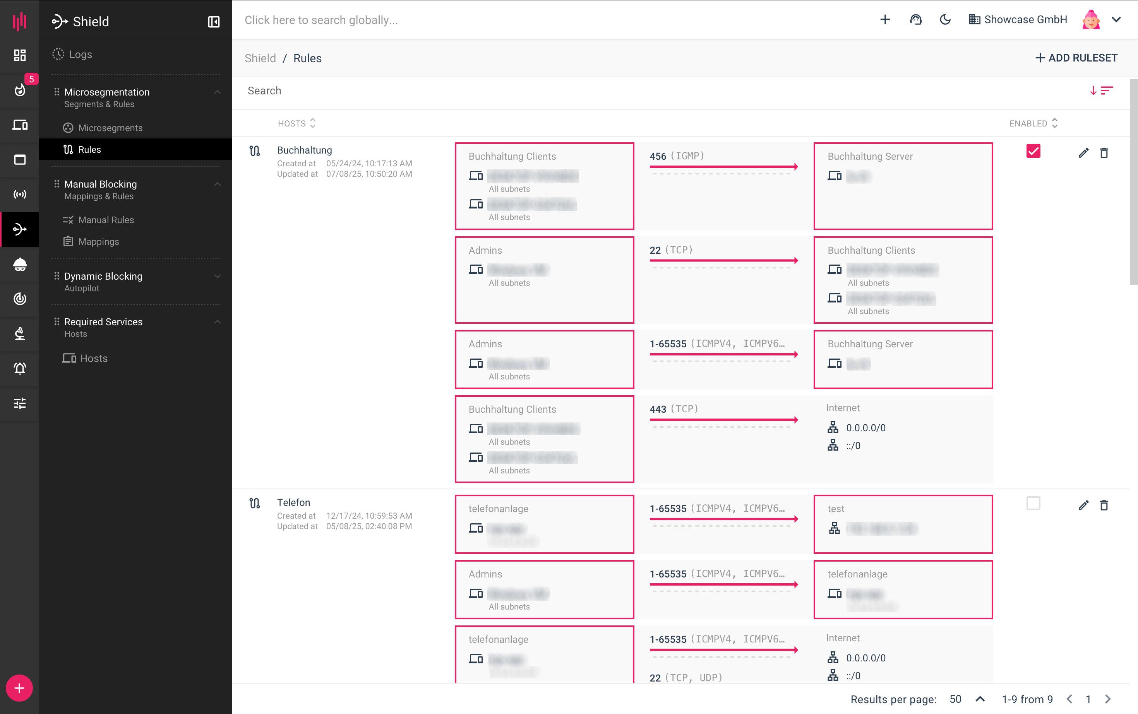Open Manual Rules in the sidebar

pos(106,220)
